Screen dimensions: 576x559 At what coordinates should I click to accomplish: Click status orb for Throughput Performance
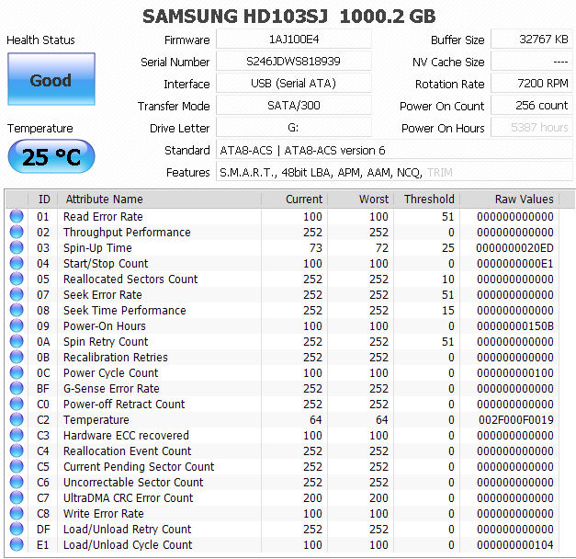(17, 232)
